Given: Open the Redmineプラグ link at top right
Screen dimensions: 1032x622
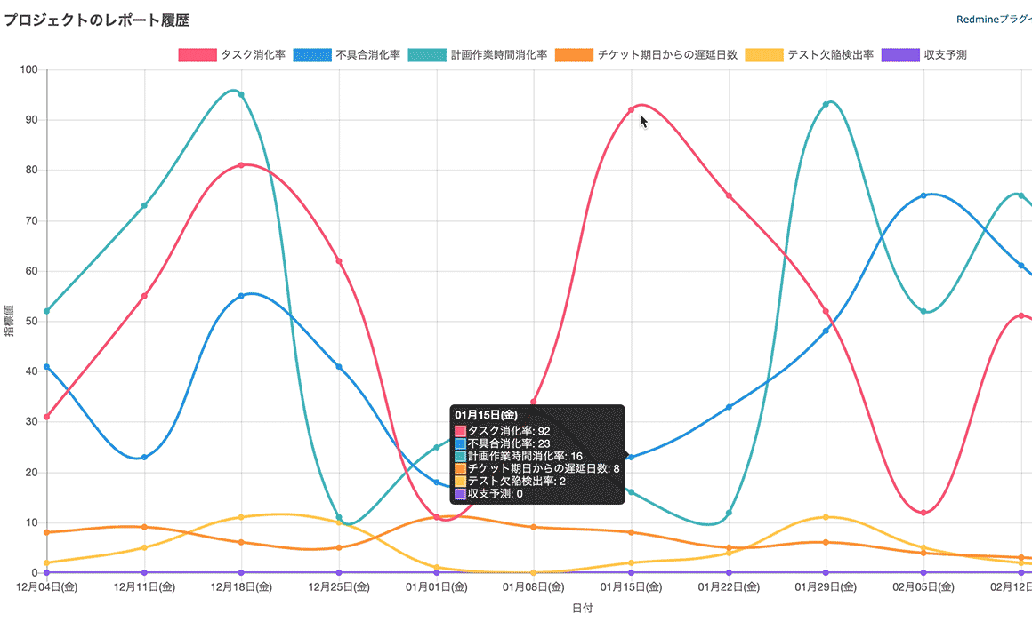Looking at the screenshot, I should click(x=993, y=19).
